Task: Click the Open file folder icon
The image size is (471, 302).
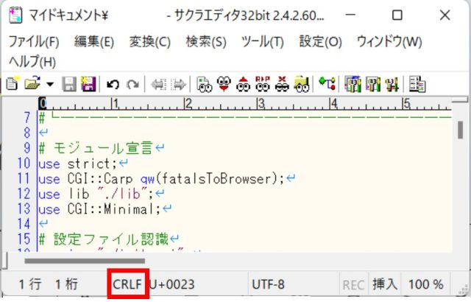Action: (32, 83)
